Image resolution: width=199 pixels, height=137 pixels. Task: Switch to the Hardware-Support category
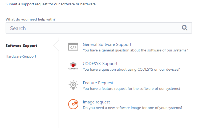[x=21, y=57]
